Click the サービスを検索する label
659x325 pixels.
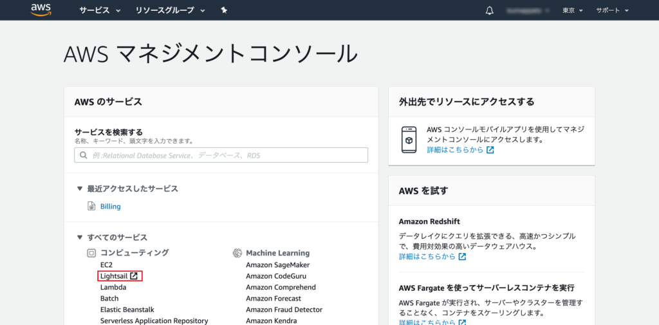[108, 132]
